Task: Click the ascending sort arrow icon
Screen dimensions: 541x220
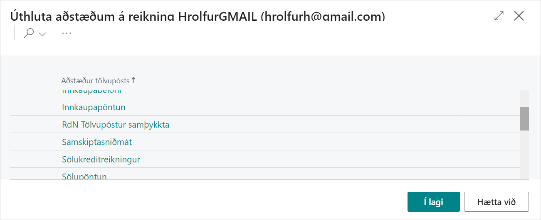Action: click(x=133, y=80)
